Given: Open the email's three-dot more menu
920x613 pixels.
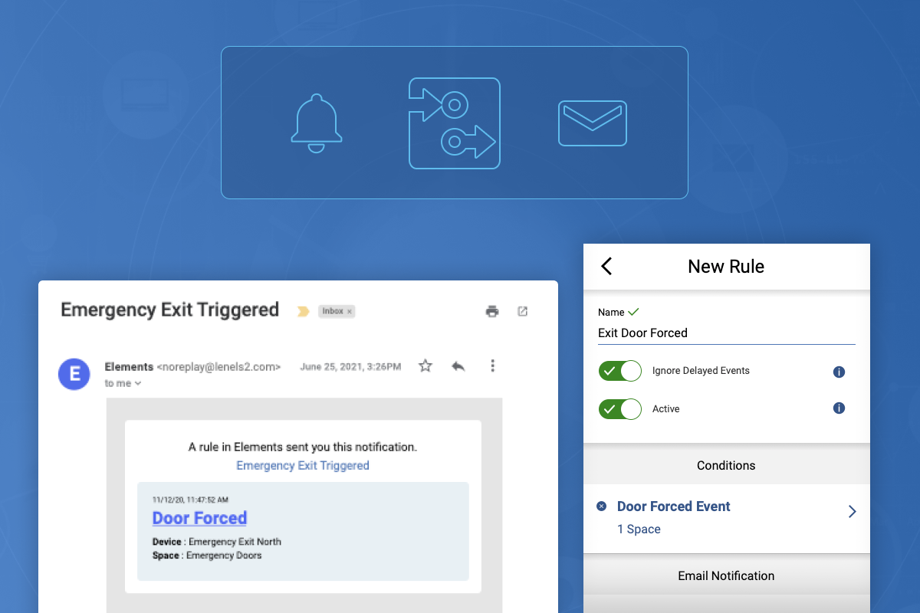Looking at the screenshot, I should 492,366.
